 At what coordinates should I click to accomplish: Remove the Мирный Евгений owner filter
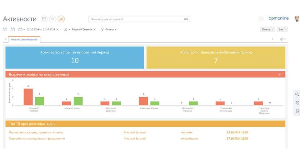click(x=94, y=30)
